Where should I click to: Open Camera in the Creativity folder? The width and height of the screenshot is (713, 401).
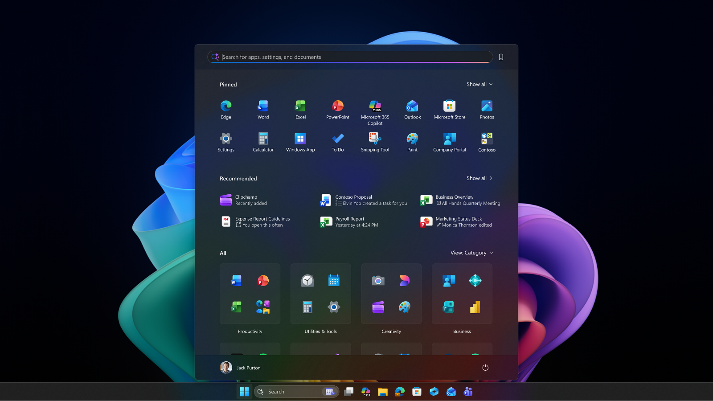coord(378,281)
